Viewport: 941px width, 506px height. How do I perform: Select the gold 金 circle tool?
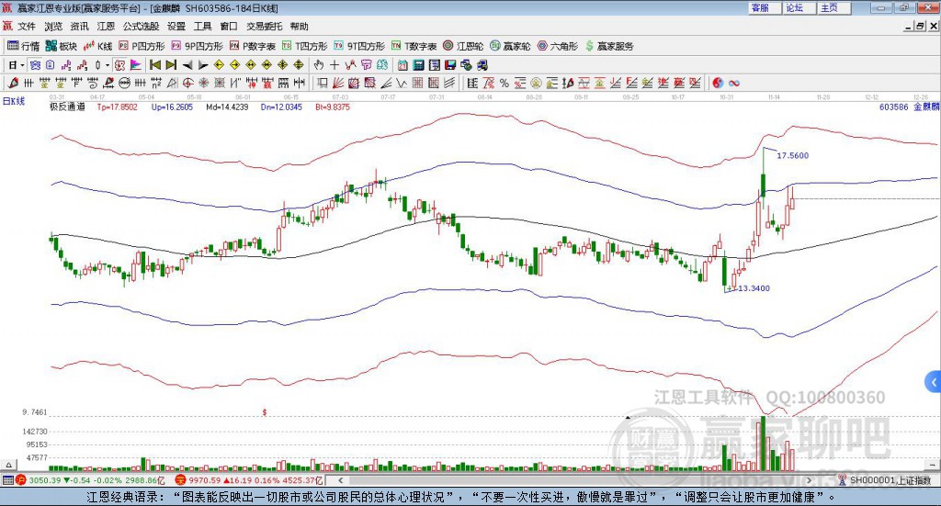coord(536,83)
